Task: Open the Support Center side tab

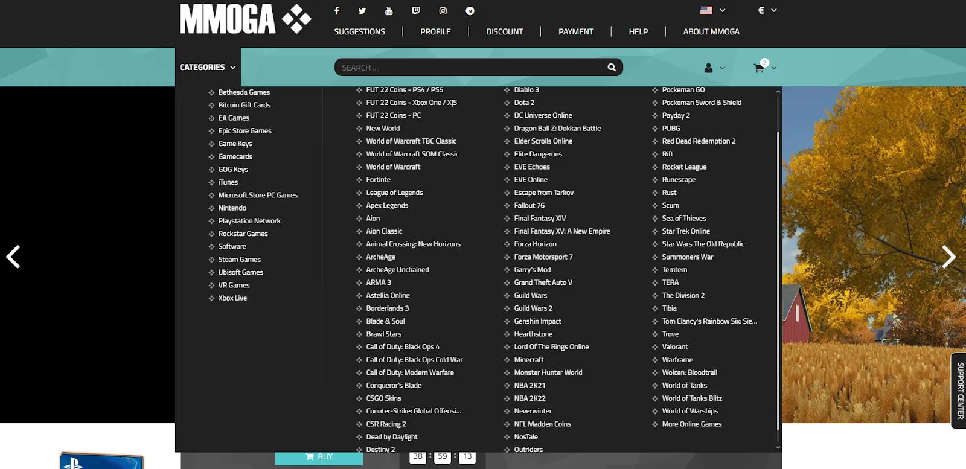Action: pyautogui.click(x=959, y=391)
